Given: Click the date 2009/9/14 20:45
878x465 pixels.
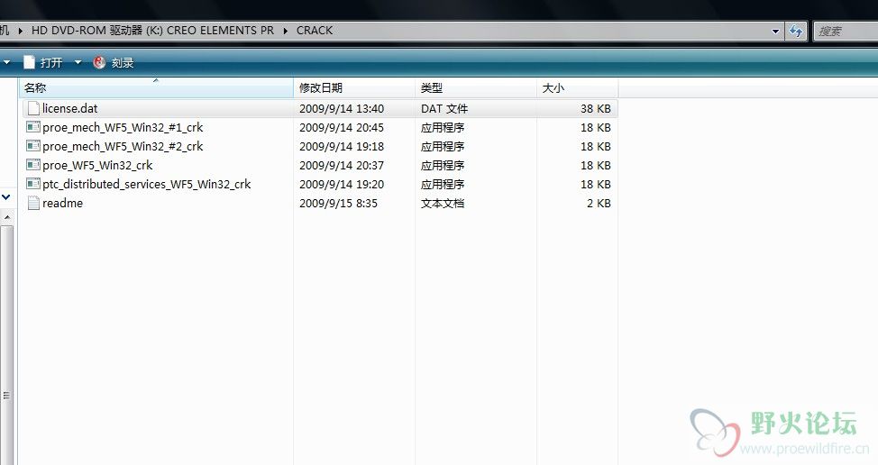Looking at the screenshot, I should [x=342, y=128].
